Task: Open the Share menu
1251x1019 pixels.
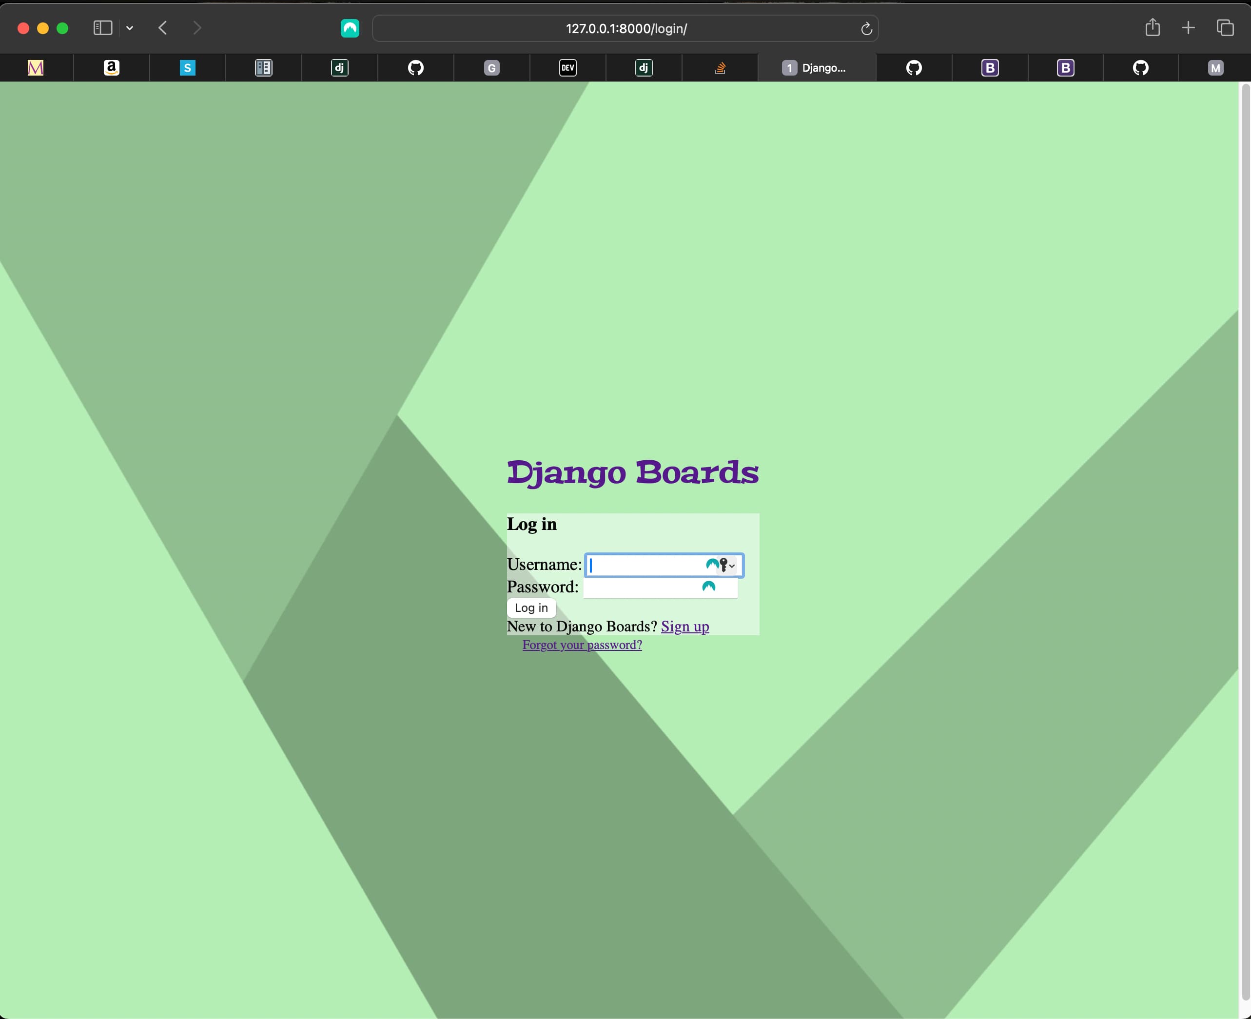Action: 1153,27
